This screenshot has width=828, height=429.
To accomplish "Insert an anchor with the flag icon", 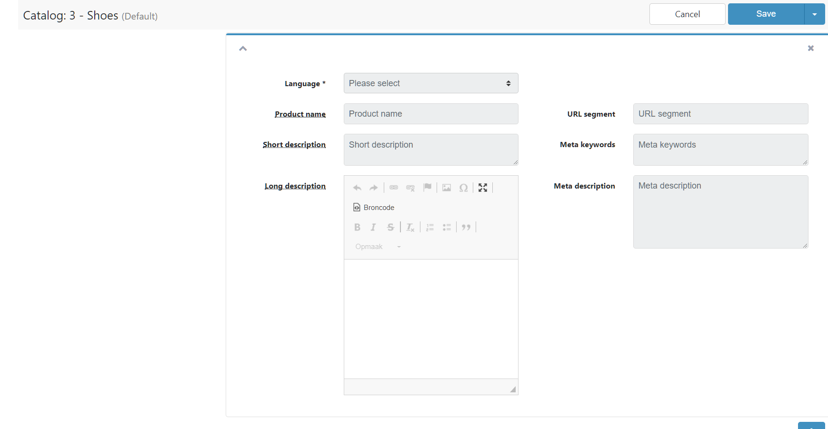I will (x=427, y=188).
